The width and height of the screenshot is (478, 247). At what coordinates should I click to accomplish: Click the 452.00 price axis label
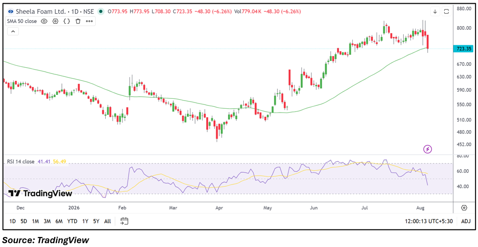click(x=464, y=144)
